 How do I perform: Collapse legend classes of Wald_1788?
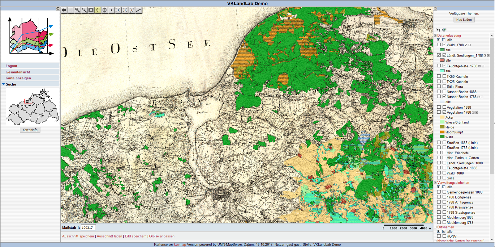(469, 45)
